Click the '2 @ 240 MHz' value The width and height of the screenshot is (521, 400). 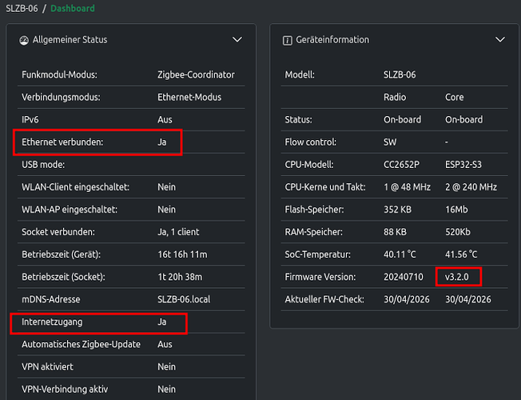(x=471, y=187)
